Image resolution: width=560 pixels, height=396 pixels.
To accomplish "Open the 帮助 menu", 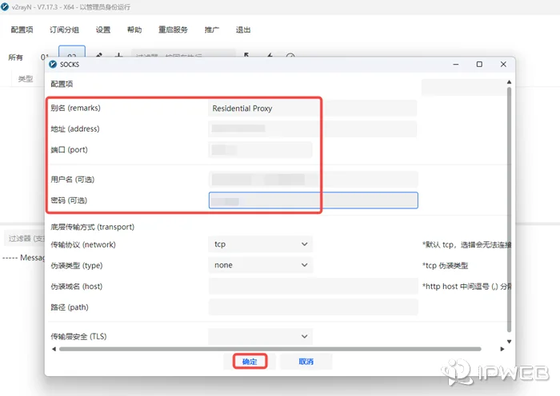I will 134,30.
